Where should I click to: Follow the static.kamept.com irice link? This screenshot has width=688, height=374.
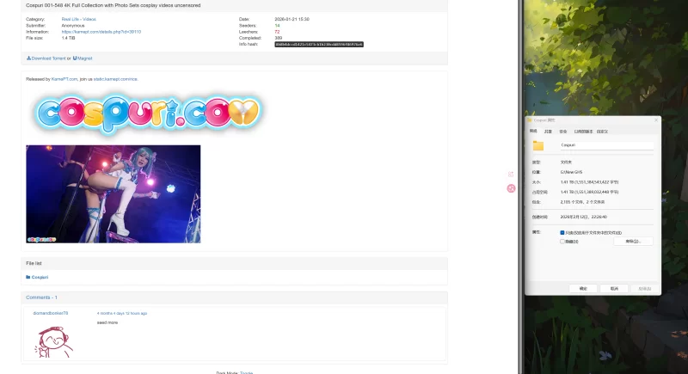point(115,79)
